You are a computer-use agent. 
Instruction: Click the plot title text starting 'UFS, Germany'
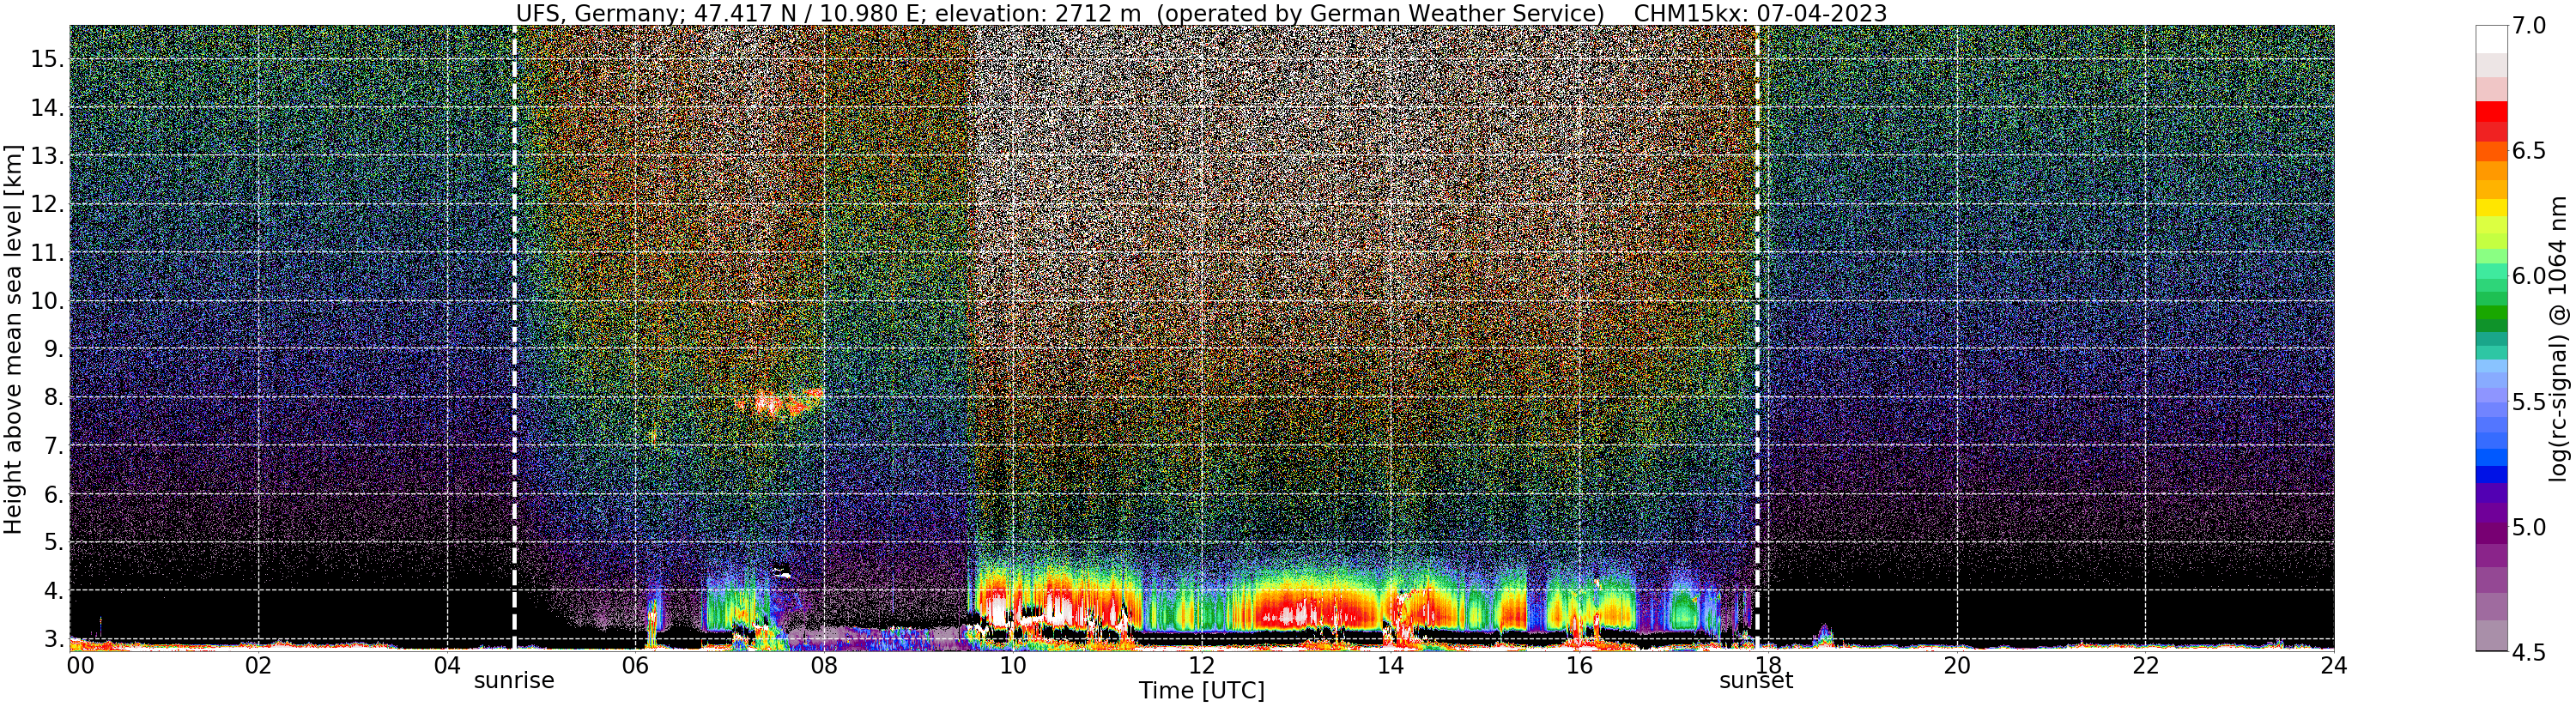1201,13
